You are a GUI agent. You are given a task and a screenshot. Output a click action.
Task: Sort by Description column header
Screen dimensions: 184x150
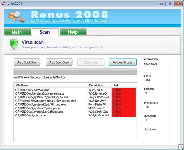(x=99, y=85)
